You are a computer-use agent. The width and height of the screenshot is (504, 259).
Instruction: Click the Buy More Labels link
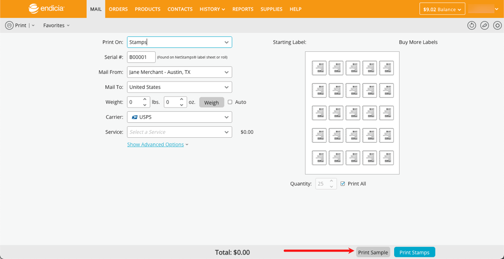click(418, 42)
